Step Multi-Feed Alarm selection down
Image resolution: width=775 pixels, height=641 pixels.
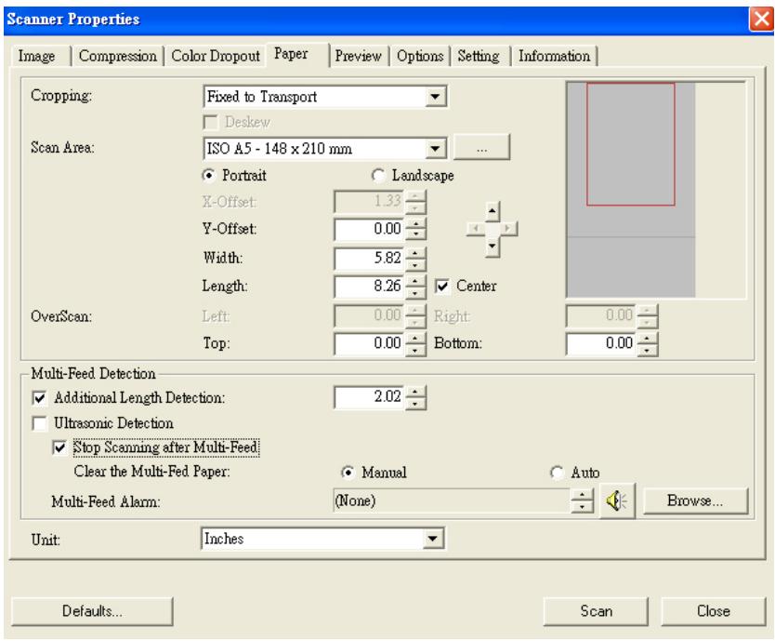pos(582,507)
